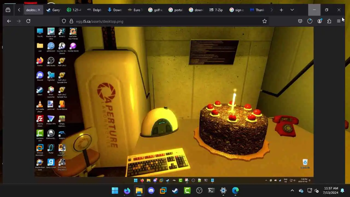The width and height of the screenshot is (350, 197).
Task: Reload the desktop.png page
Action: pyautogui.click(x=28, y=21)
